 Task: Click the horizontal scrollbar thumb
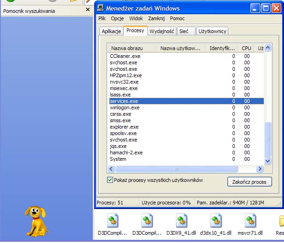click(176, 169)
